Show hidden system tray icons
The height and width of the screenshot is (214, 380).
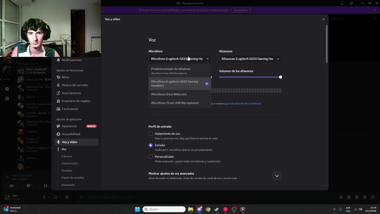point(334,209)
